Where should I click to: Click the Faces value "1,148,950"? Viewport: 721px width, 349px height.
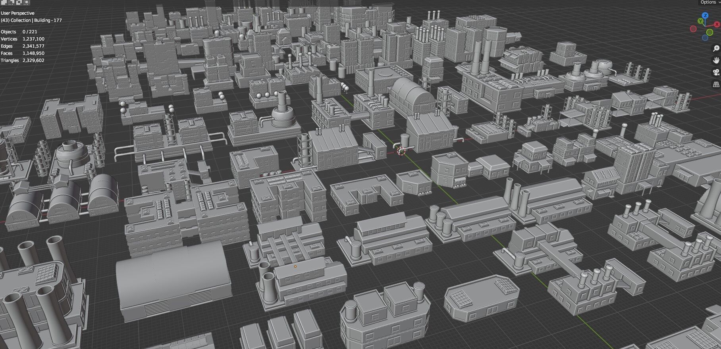(33, 53)
